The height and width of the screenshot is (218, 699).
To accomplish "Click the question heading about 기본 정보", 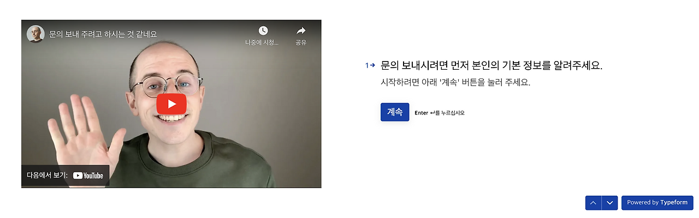I will 491,65.
